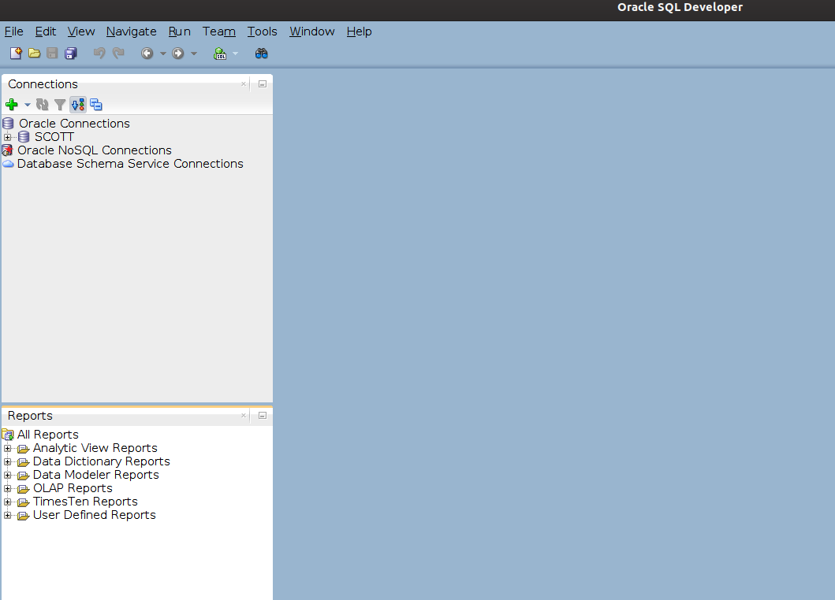Open the File menu
The width and height of the screenshot is (835, 600).
[14, 31]
